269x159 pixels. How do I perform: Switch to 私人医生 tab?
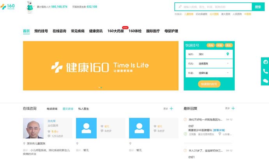click(83, 109)
